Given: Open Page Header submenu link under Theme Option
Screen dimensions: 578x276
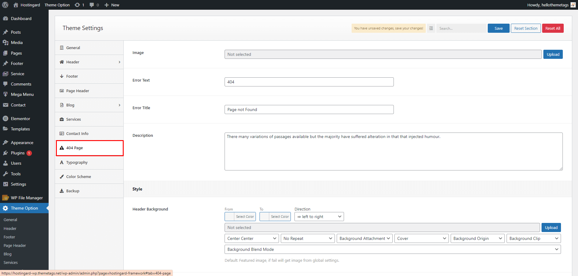Looking at the screenshot, I should point(15,245).
